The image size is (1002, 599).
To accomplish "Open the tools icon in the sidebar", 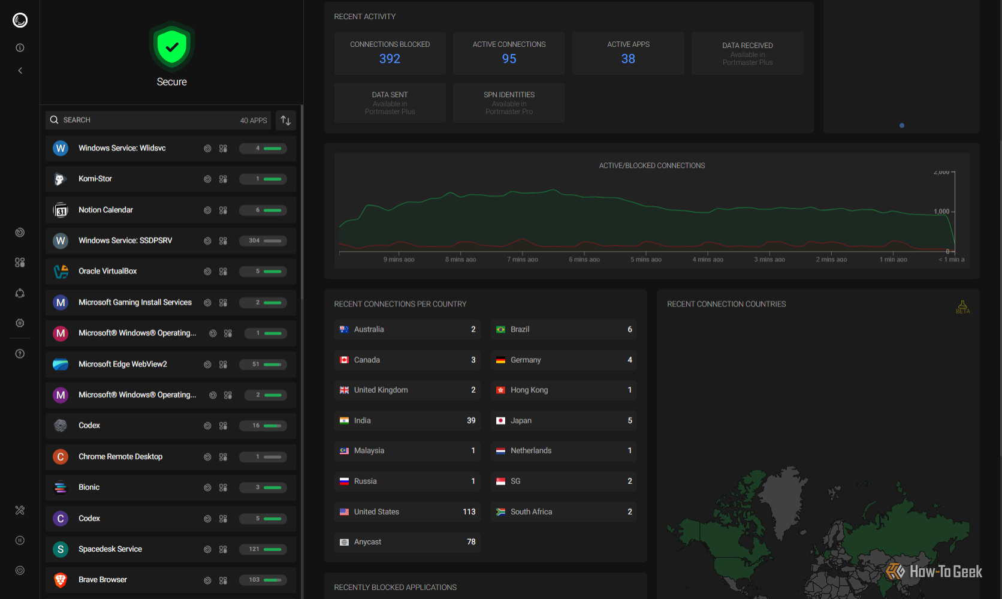I will pyautogui.click(x=20, y=510).
